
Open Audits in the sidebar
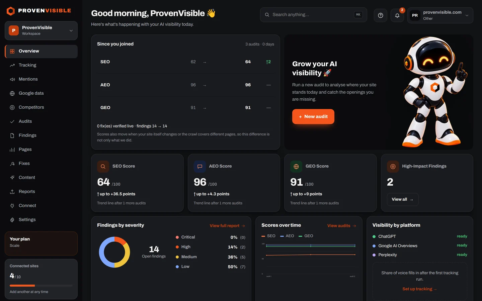[x=41, y=121]
